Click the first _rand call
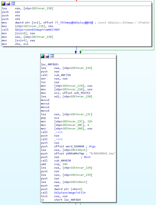The width and height of the screenshot is (156, 205). pyautogui.click(x=58, y=132)
